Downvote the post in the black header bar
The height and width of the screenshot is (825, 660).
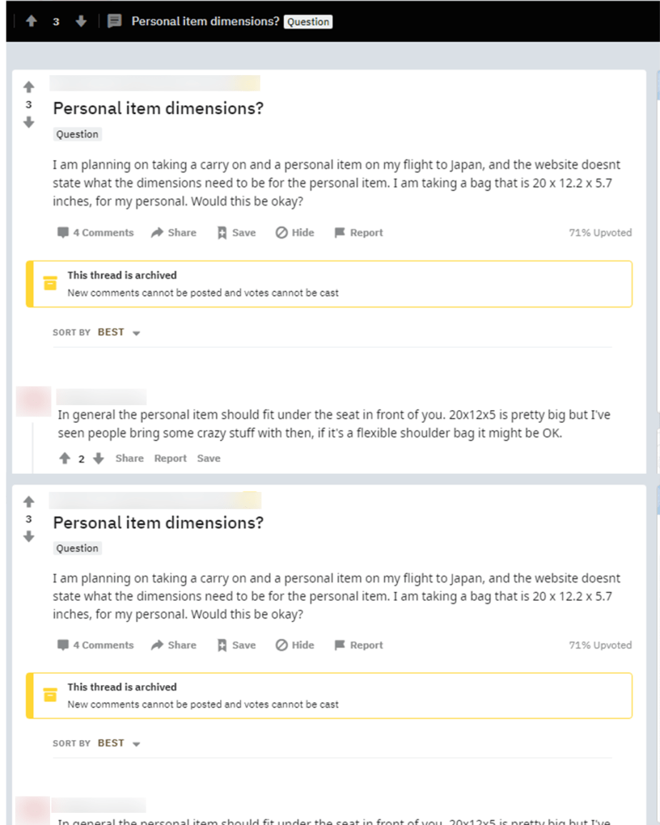click(81, 21)
